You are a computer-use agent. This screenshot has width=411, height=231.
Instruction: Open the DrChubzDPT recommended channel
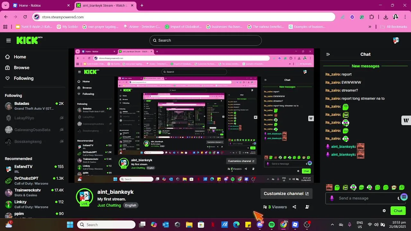coord(34,181)
